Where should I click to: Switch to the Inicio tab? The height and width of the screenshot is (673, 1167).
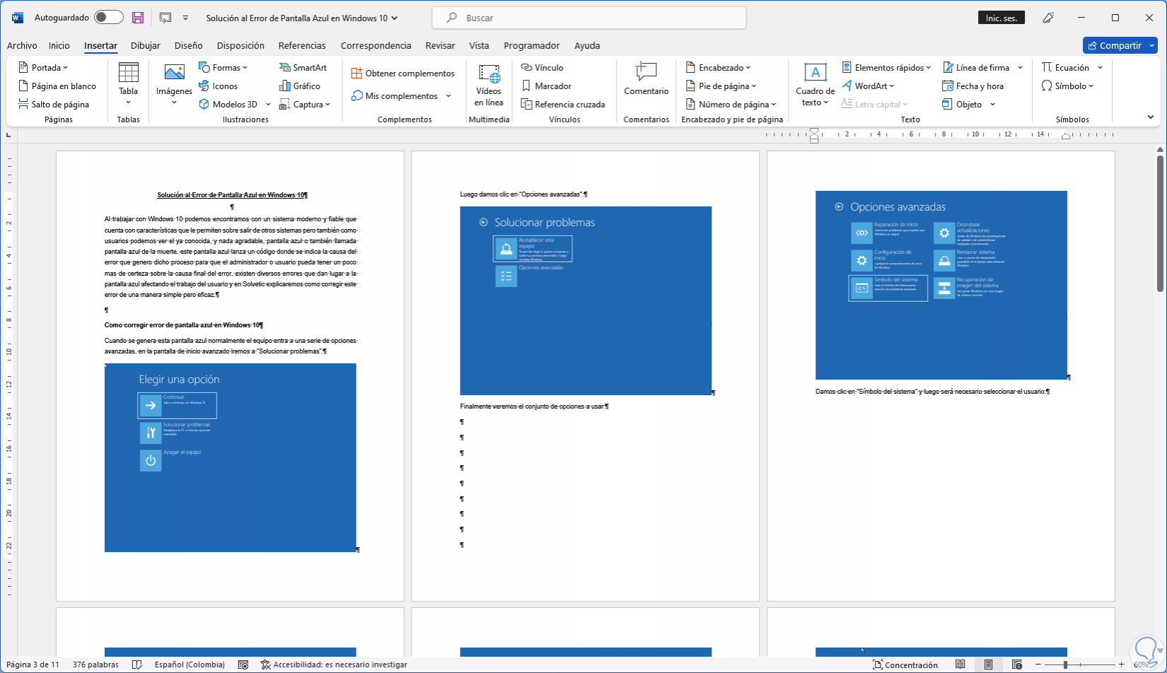59,45
